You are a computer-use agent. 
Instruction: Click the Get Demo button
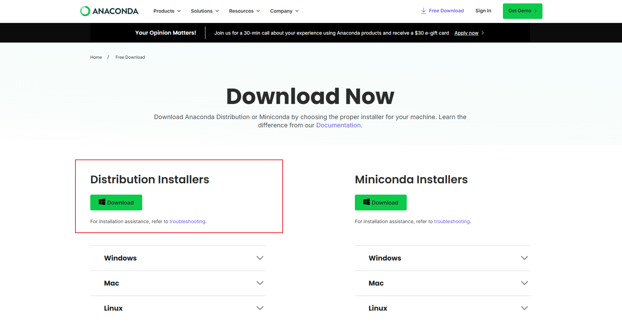click(522, 11)
